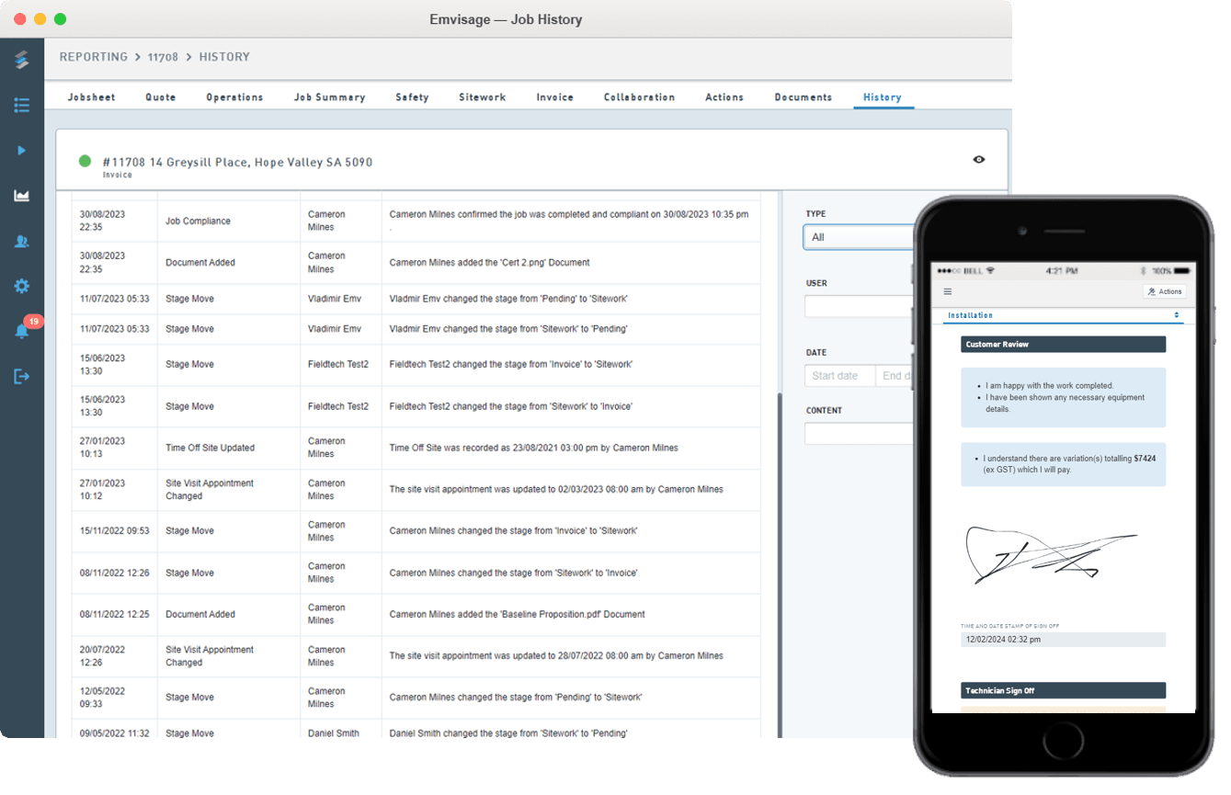1231x795 pixels.
Task: Toggle the eye visibility icon on job header
Action: click(x=979, y=160)
